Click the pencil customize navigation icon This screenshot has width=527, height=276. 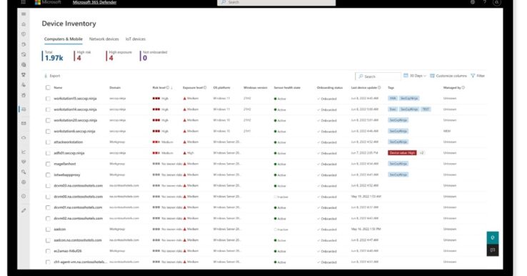point(24,210)
